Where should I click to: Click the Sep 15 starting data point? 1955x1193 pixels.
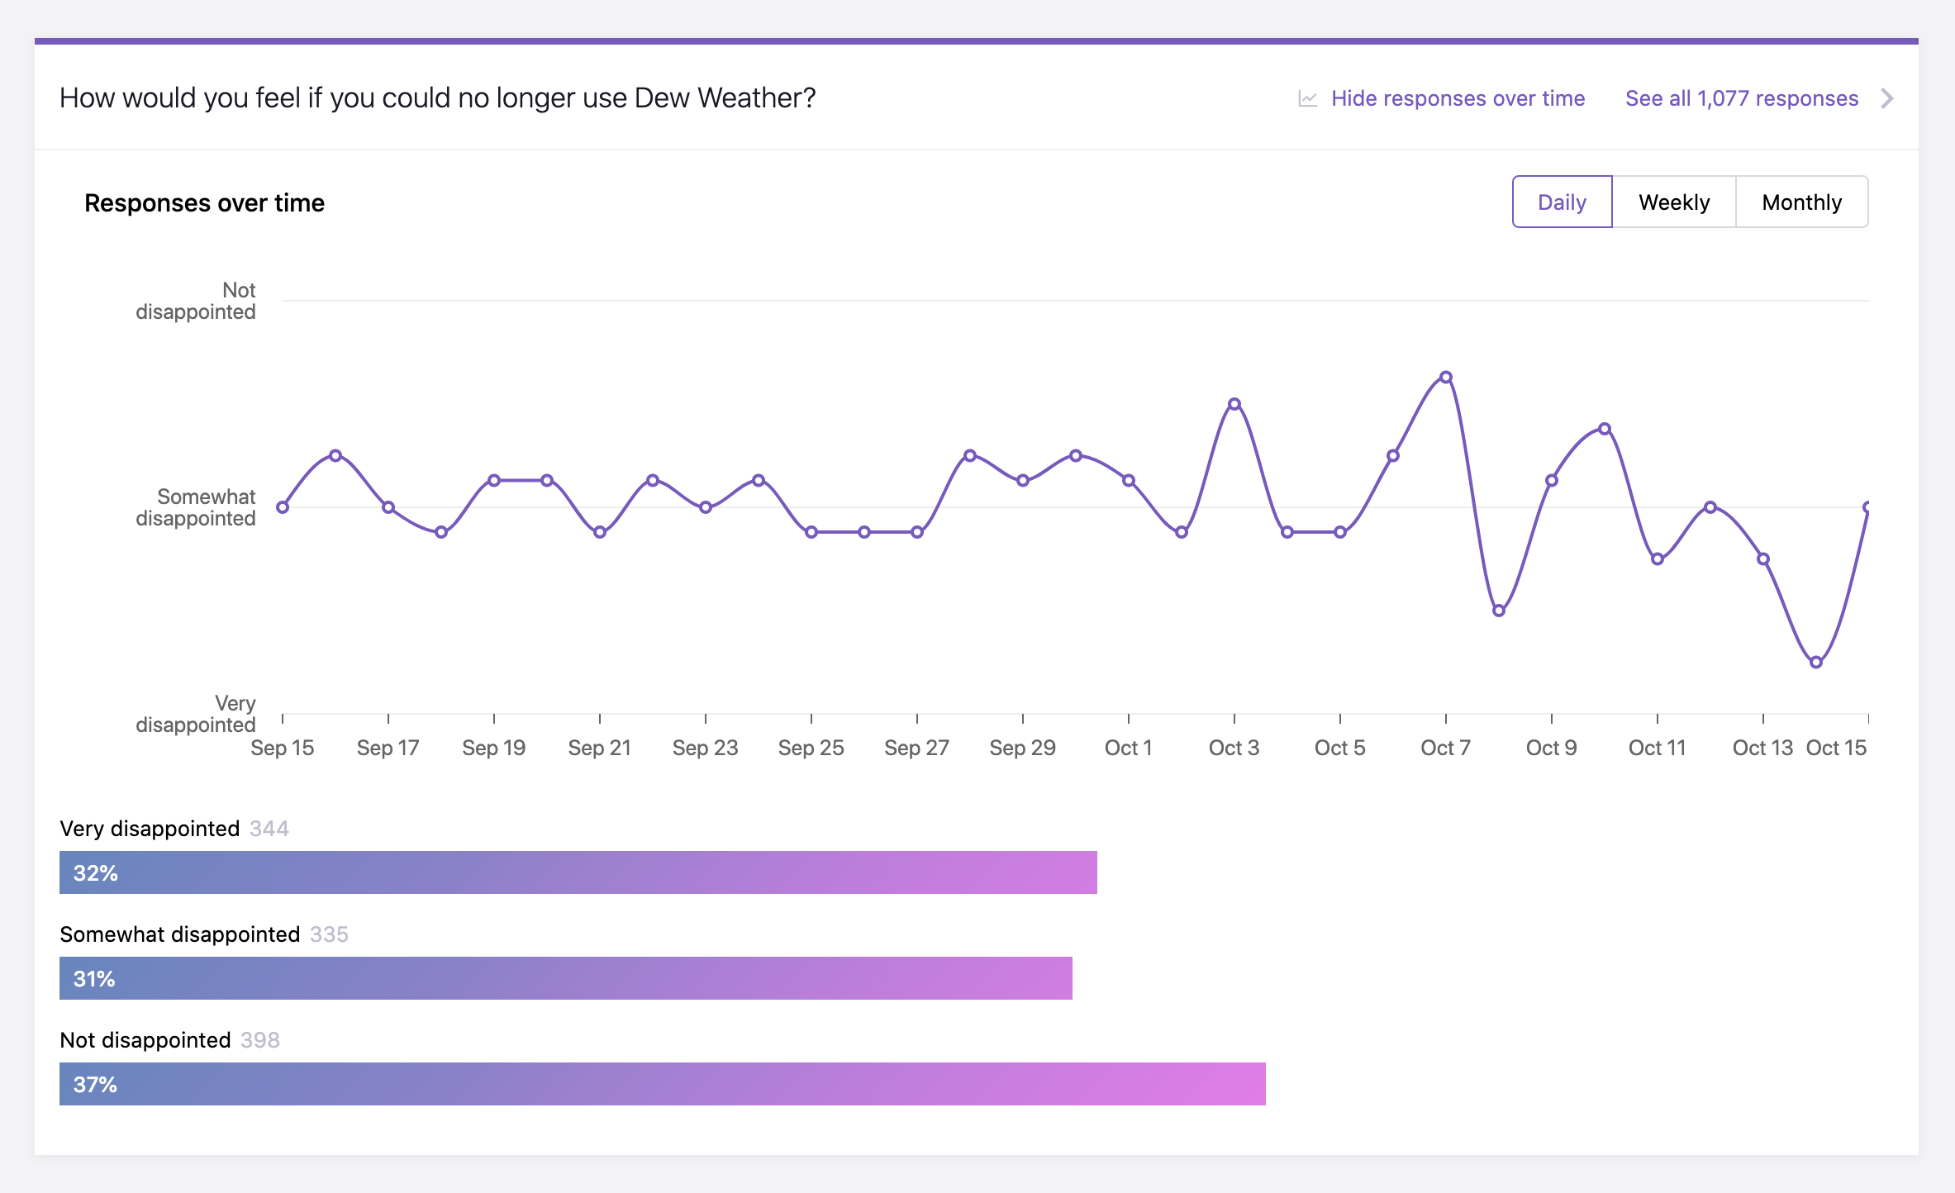[x=283, y=507]
